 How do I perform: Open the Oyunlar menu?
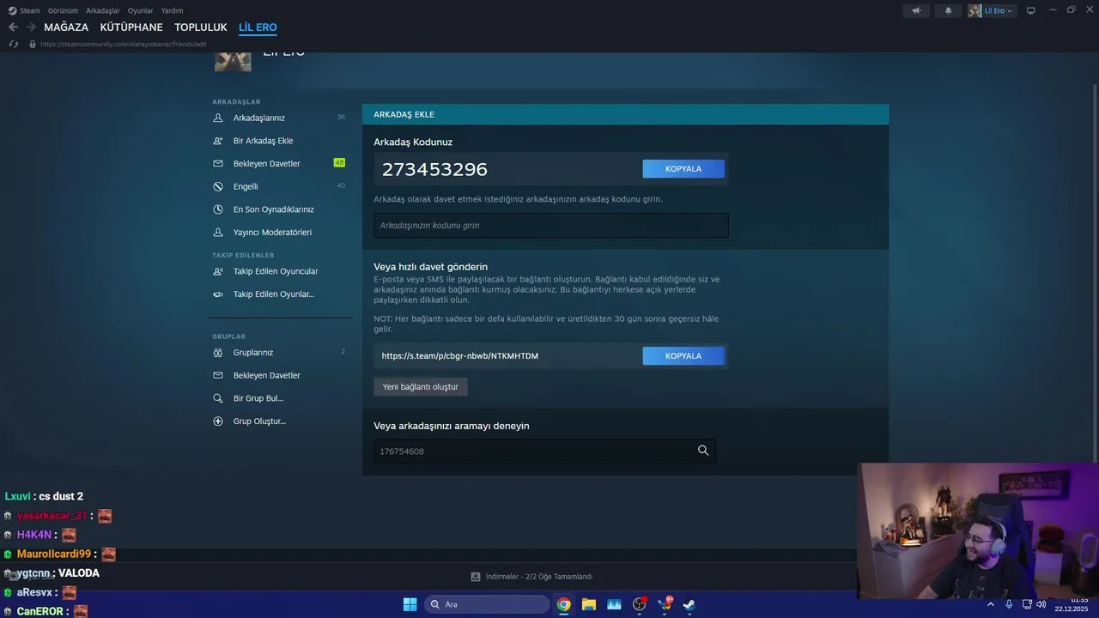(x=141, y=10)
